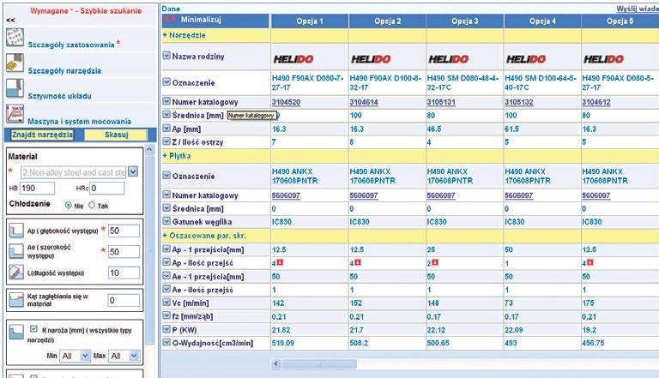Click Znajdź narzędzia button

coord(42,135)
